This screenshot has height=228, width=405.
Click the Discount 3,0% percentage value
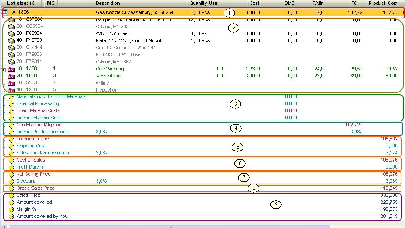coord(101,181)
